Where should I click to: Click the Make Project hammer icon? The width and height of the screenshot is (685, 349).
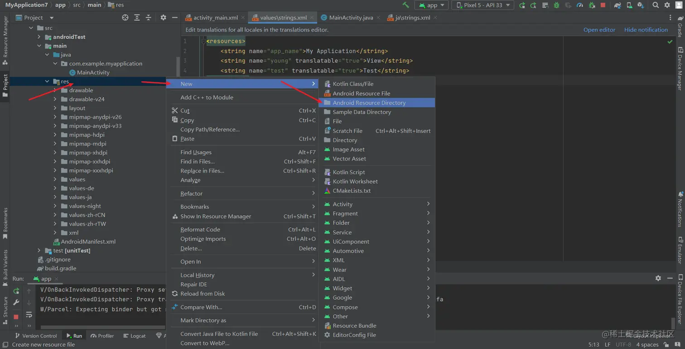406,5
